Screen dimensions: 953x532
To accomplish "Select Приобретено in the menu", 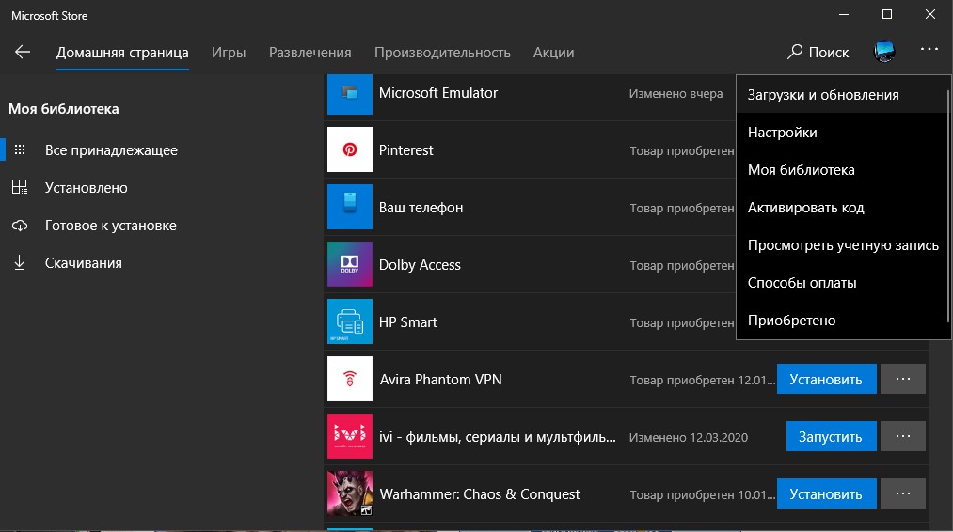I will point(842,321).
